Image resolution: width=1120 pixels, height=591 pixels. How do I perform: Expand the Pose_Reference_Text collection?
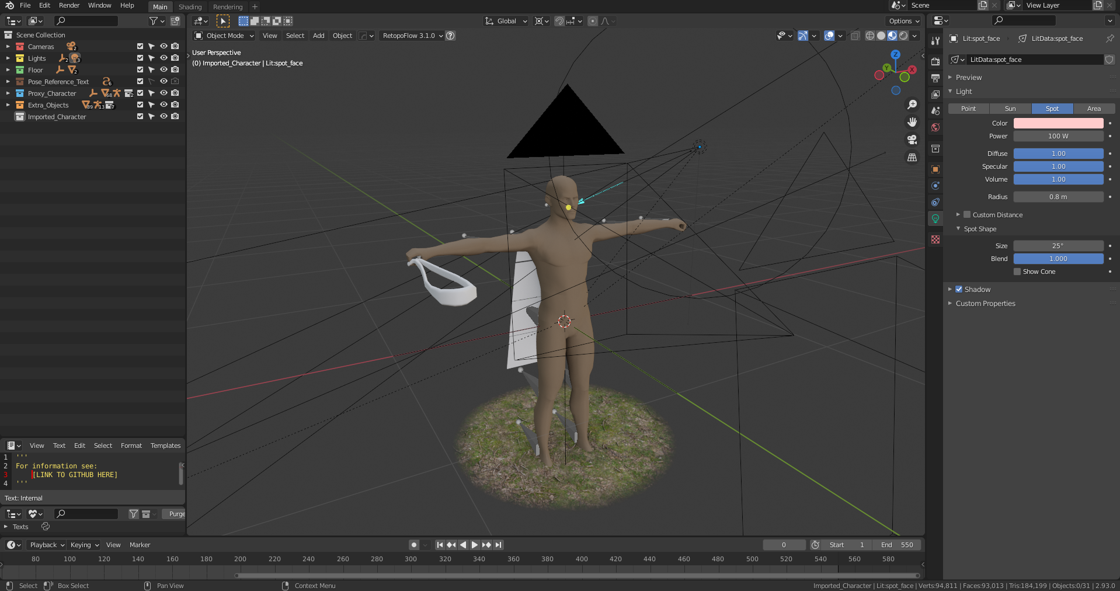(x=8, y=81)
